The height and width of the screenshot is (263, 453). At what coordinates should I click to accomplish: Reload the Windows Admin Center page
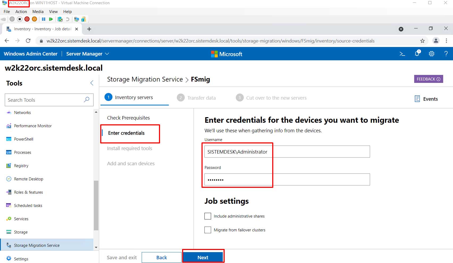[x=28, y=41]
